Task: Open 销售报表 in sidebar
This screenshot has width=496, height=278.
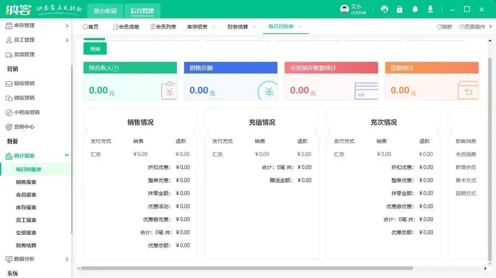Action: click(26, 182)
